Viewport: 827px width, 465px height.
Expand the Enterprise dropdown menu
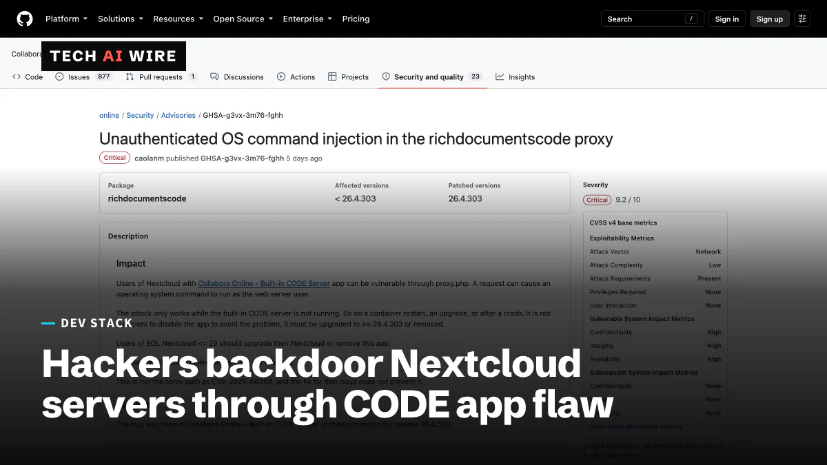click(307, 19)
